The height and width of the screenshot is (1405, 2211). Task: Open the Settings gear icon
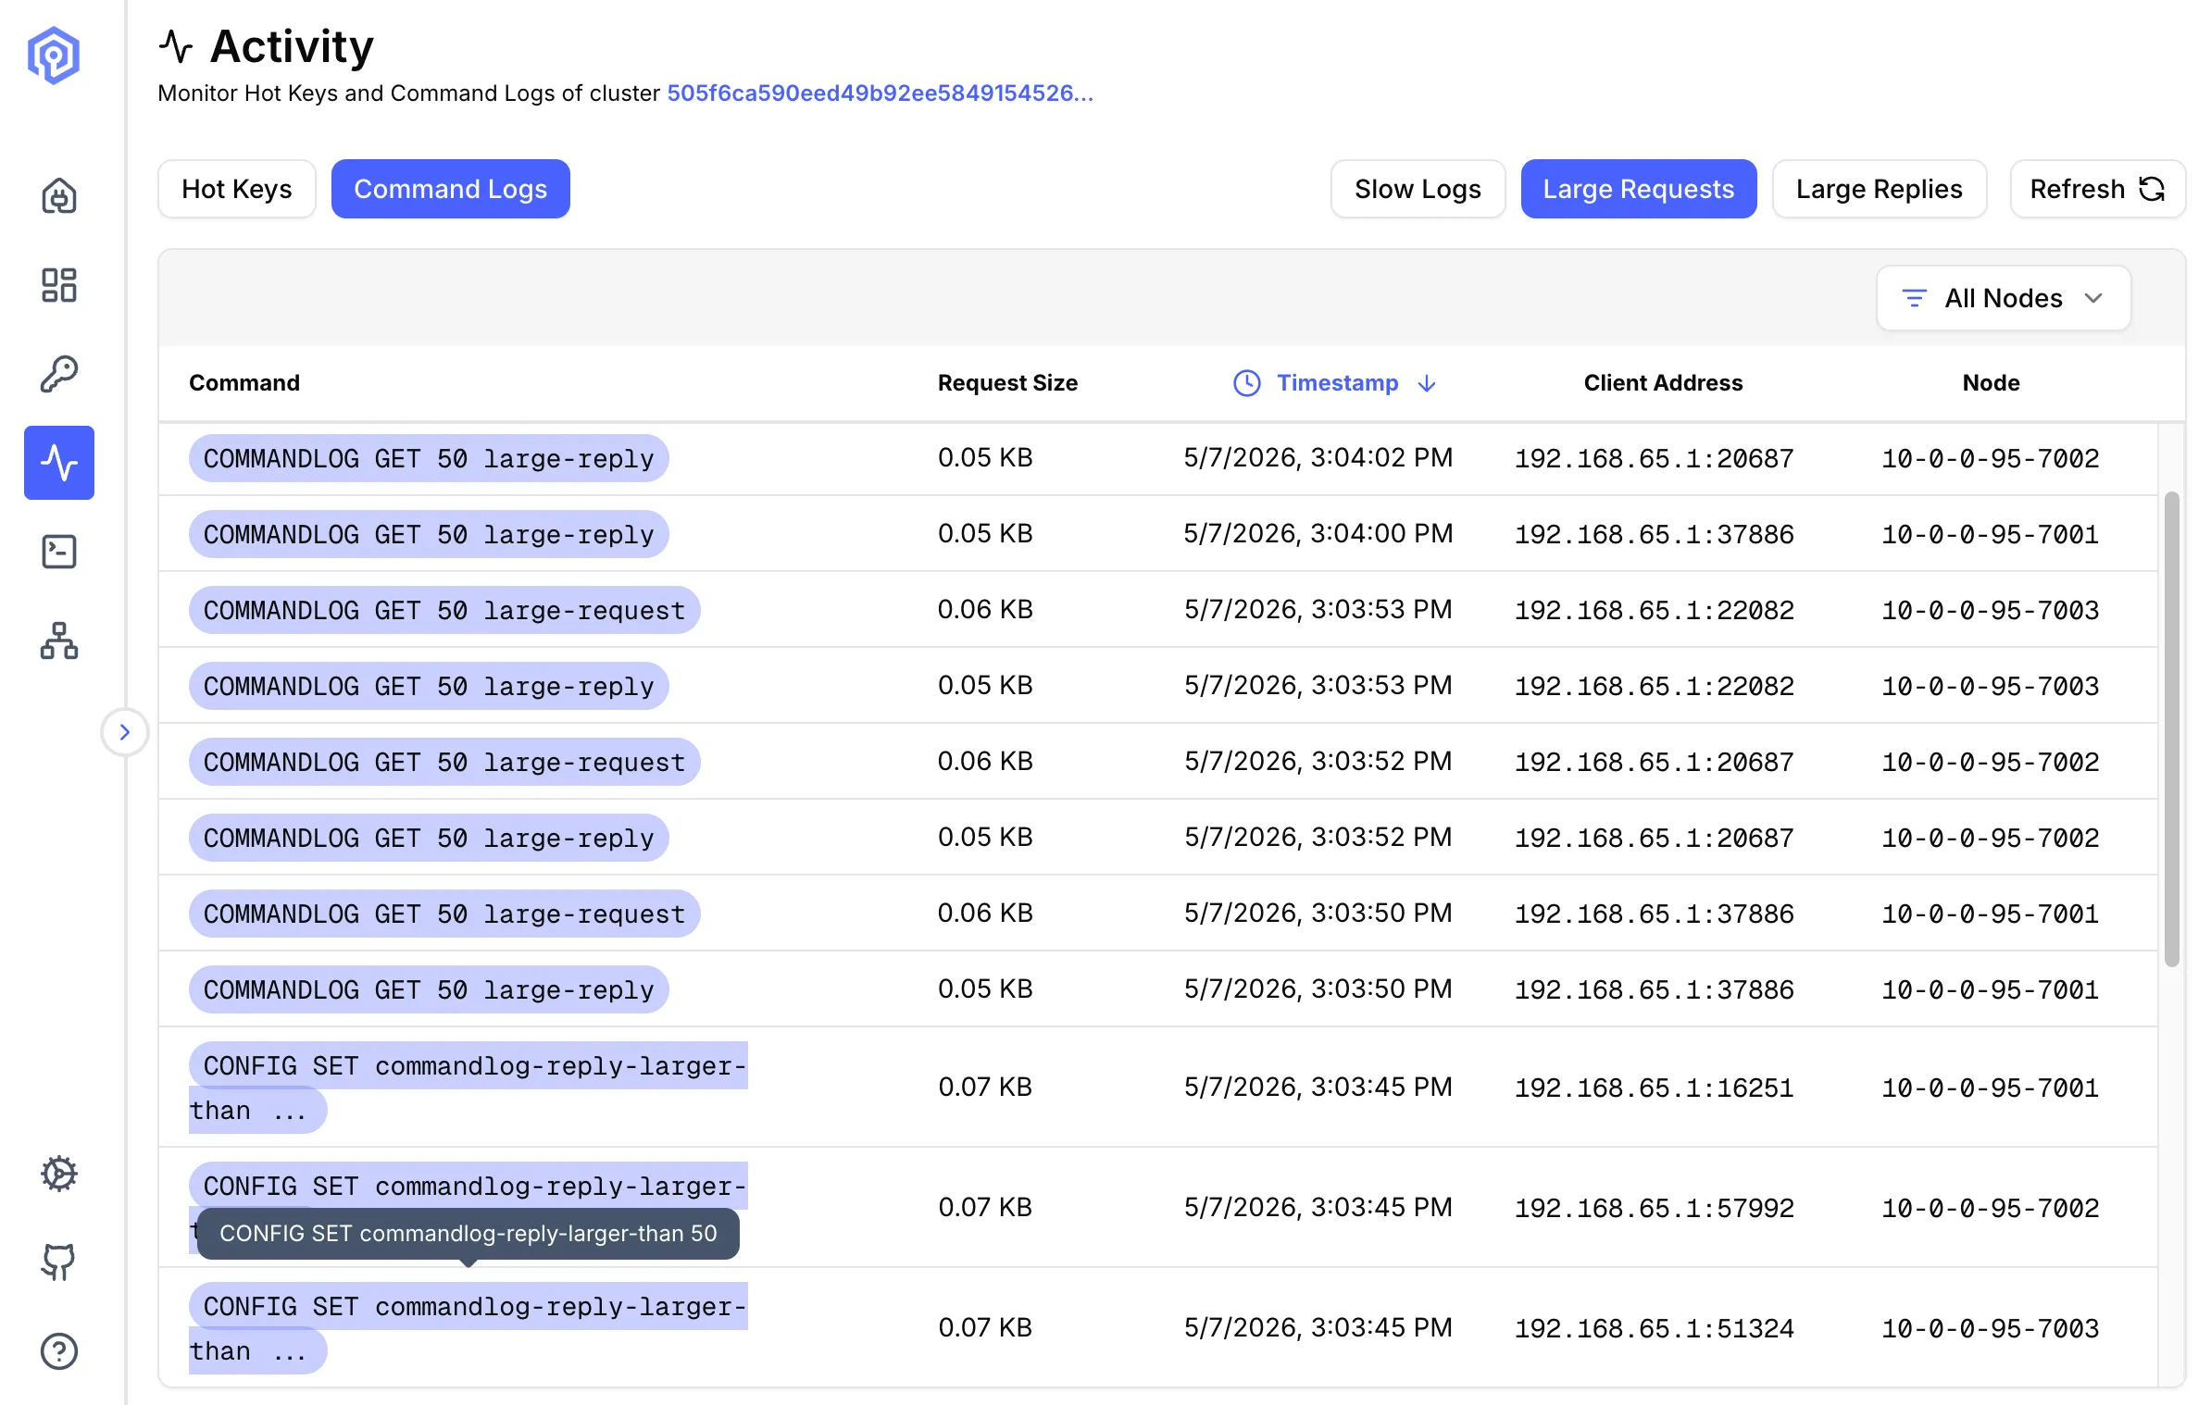click(x=59, y=1174)
